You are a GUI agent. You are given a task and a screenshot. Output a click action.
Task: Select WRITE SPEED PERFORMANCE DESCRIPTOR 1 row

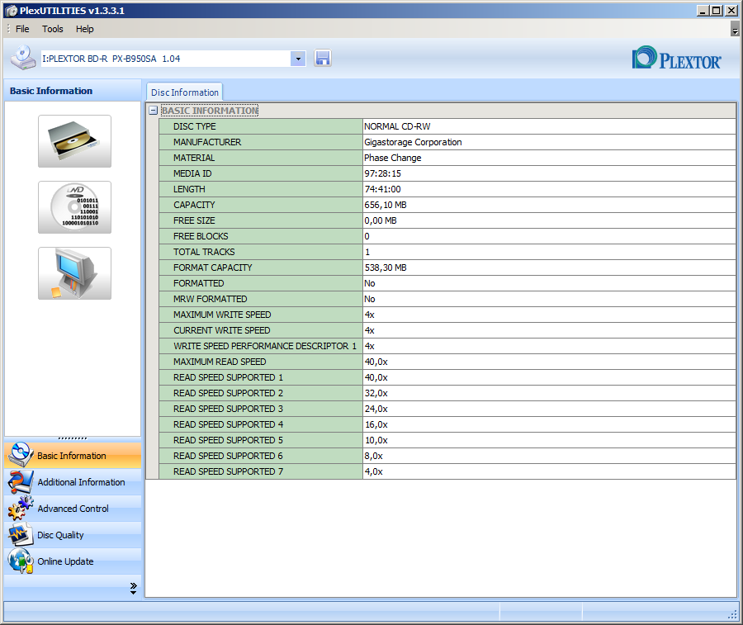click(447, 346)
